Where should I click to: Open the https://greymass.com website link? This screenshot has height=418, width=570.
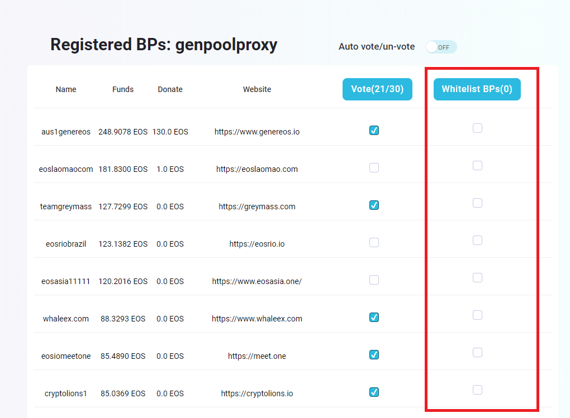click(x=257, y=207)
